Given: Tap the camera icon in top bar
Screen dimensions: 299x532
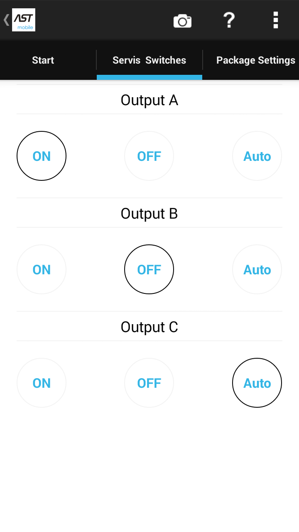Looking at the screenshot, I should (182, 20).
